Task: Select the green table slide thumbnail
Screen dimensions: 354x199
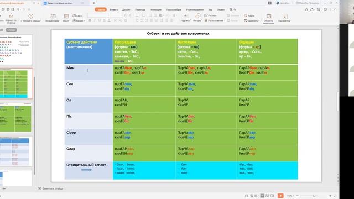Action: pos(16,83)
